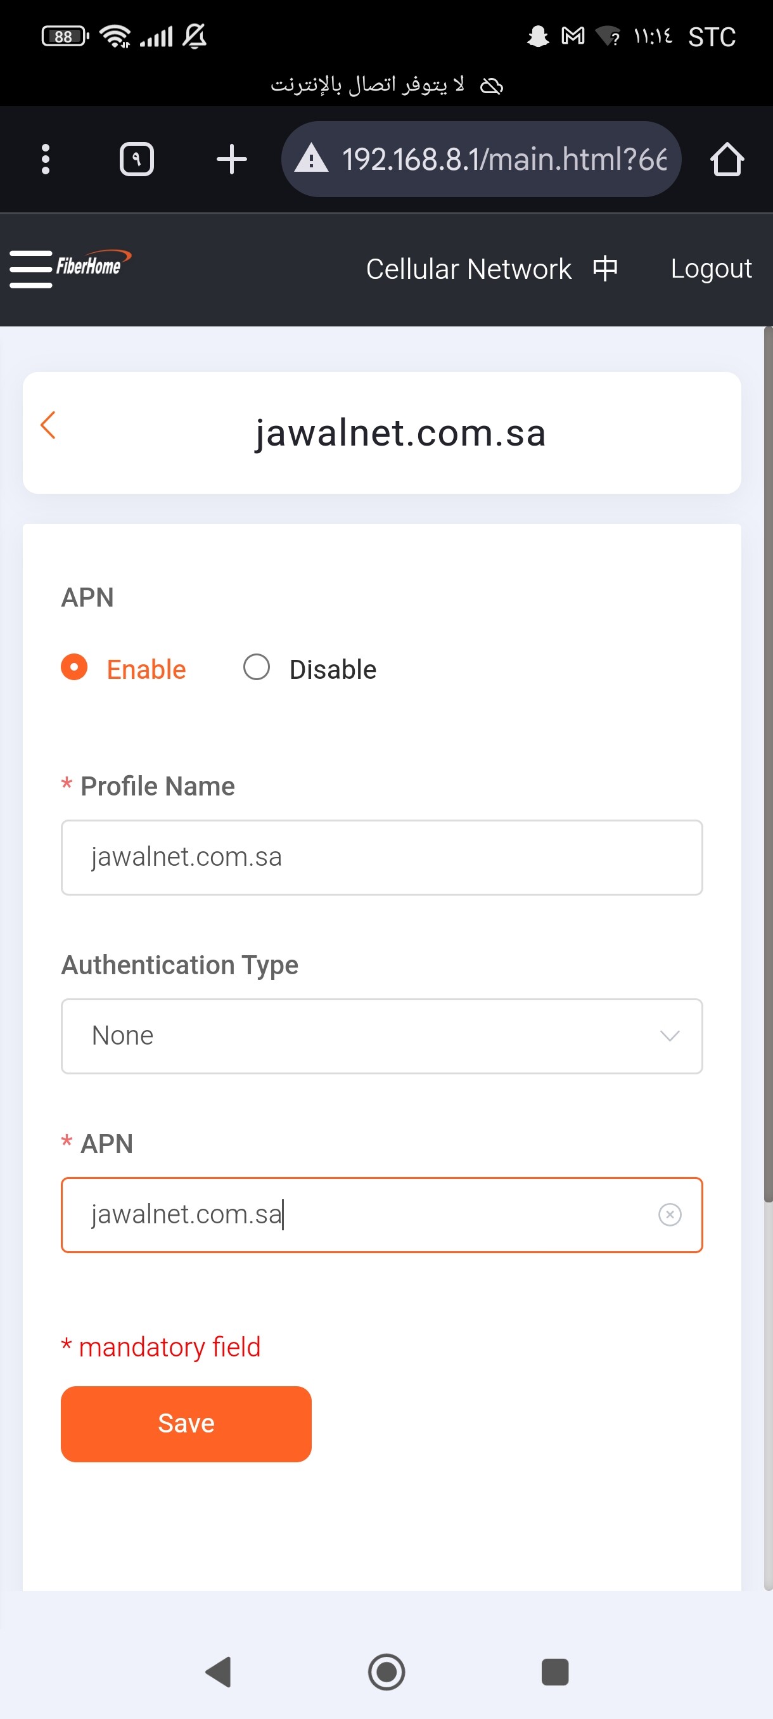Log out of the router
The image size is (773, 1719).
pyautogui.click(x=711, y=269)
